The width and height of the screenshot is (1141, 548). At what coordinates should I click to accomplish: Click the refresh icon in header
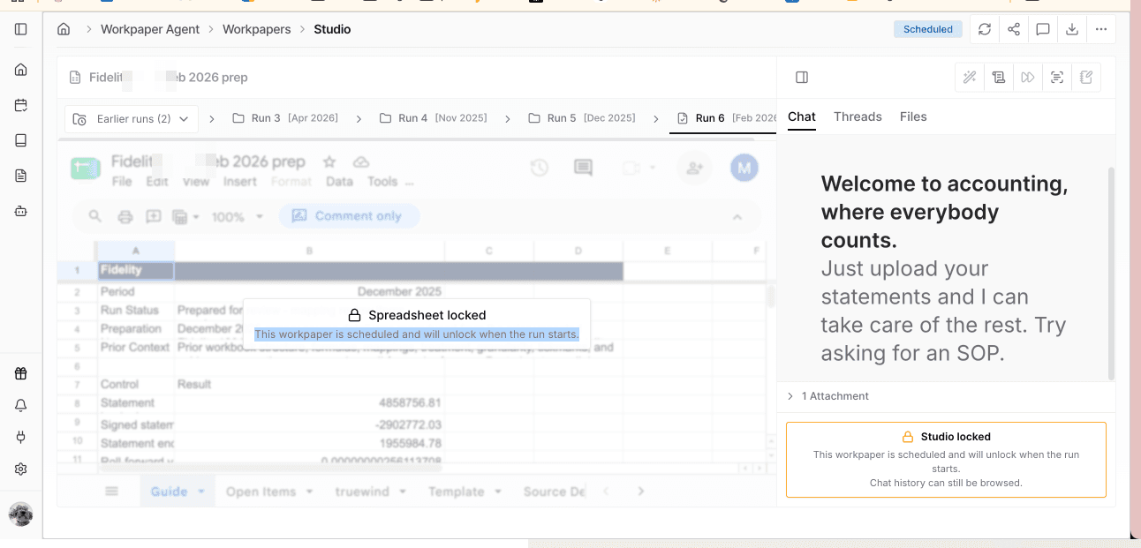click(x=985, y=29)
